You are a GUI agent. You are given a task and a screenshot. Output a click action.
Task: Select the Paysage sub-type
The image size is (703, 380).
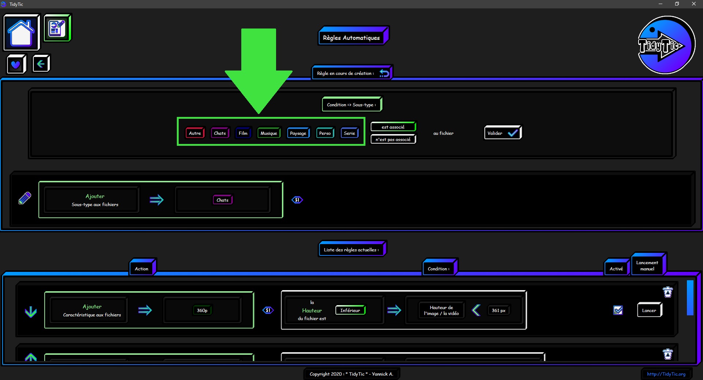click(x=298, y=133)
